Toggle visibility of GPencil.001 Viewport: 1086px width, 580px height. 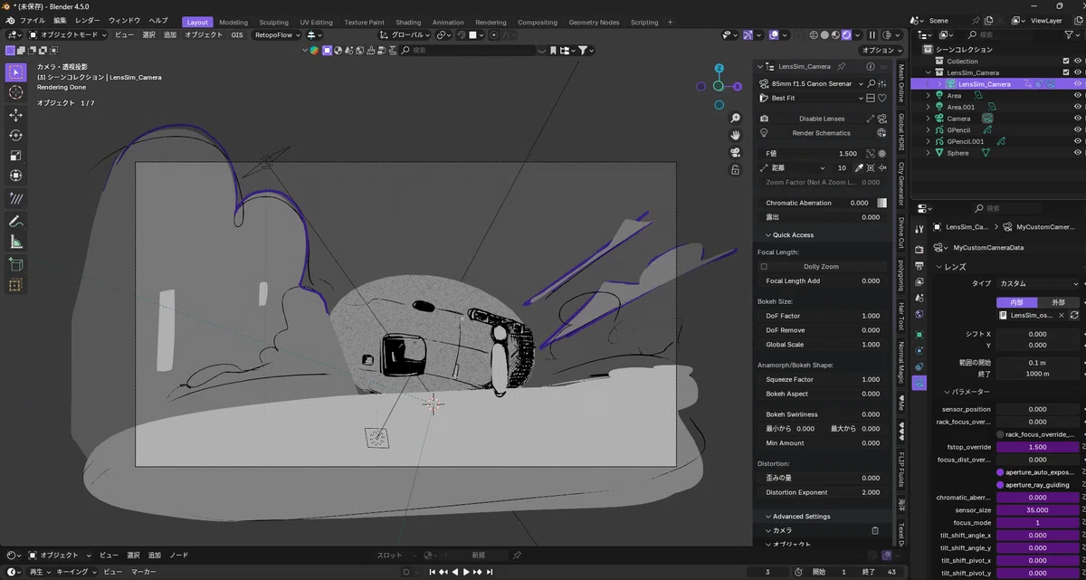coord(1077,141)
